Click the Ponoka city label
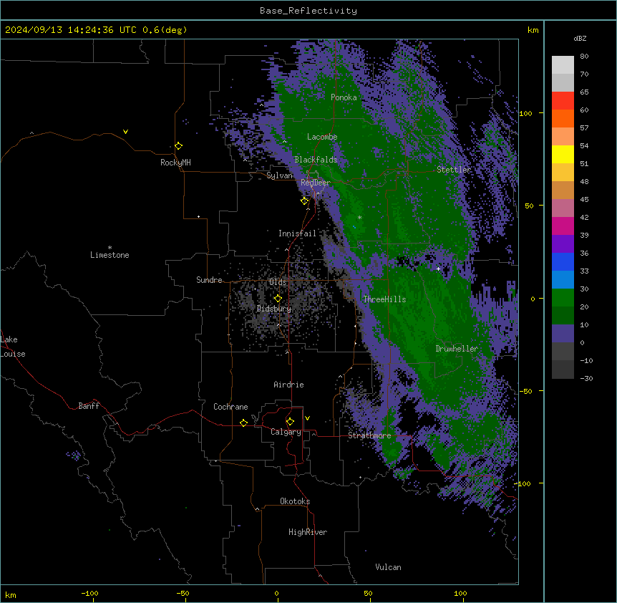Viewport: 617px width, 603px height. (x=344, y=97)
